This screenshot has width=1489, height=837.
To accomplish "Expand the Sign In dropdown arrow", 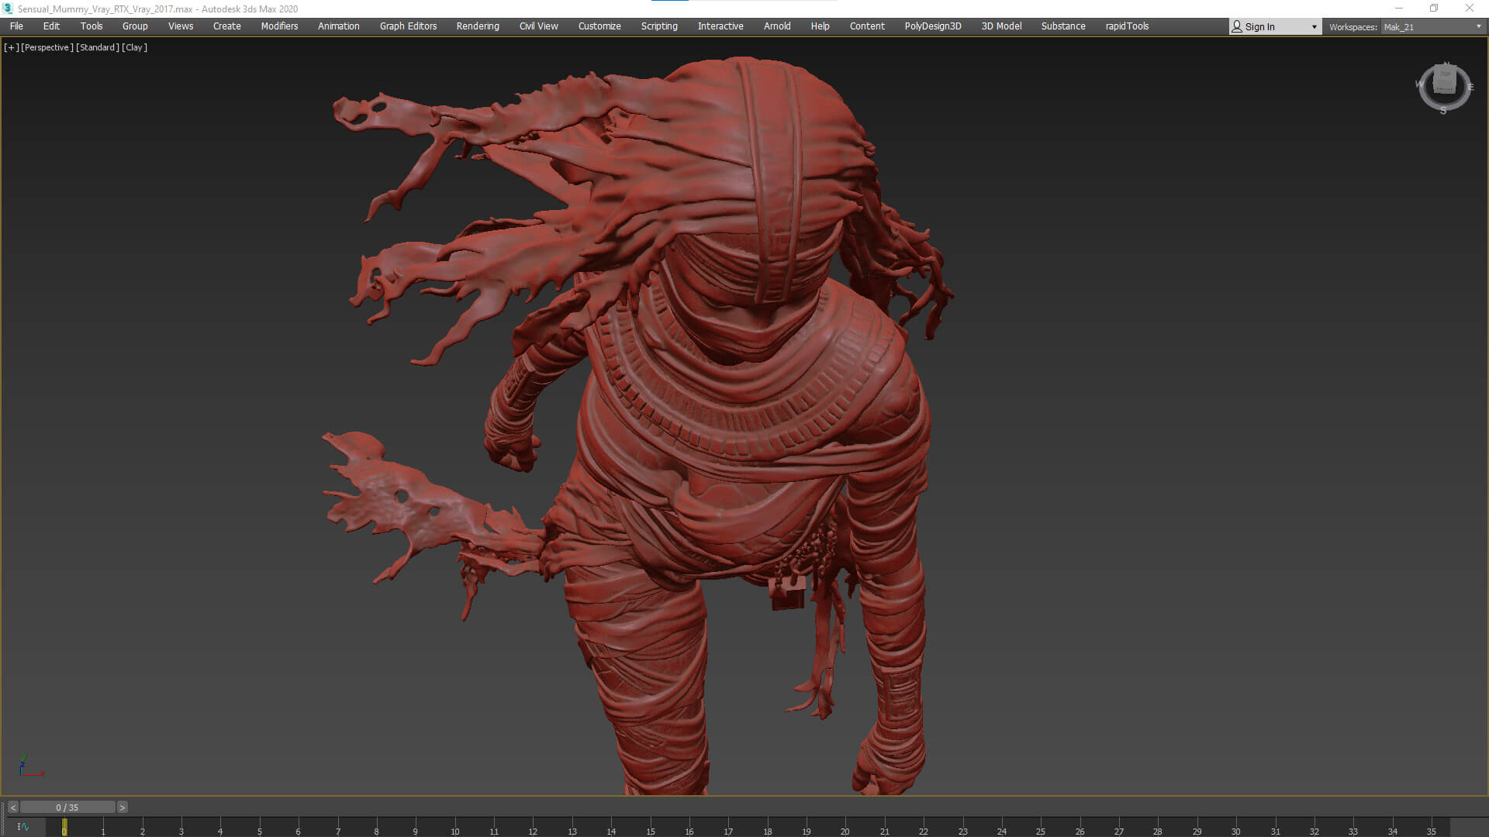I will (1314, 27).
